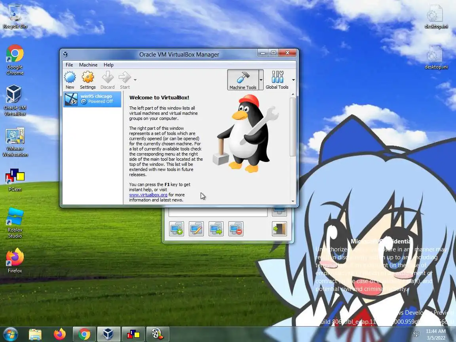456x342 pixels.
Task: Select the upper desktop.ini file icon
Action: [436, 16]
